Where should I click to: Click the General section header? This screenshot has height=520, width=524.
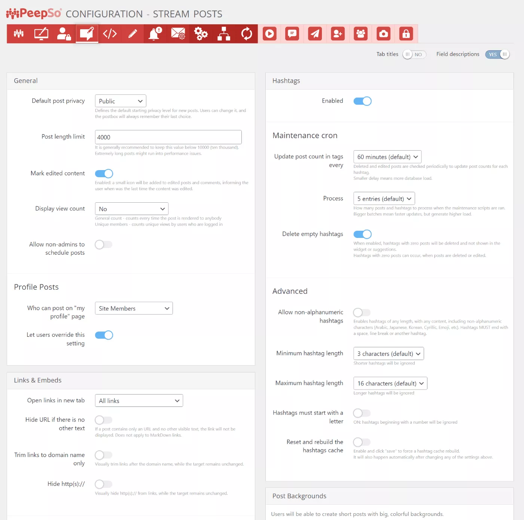point(131,81)
